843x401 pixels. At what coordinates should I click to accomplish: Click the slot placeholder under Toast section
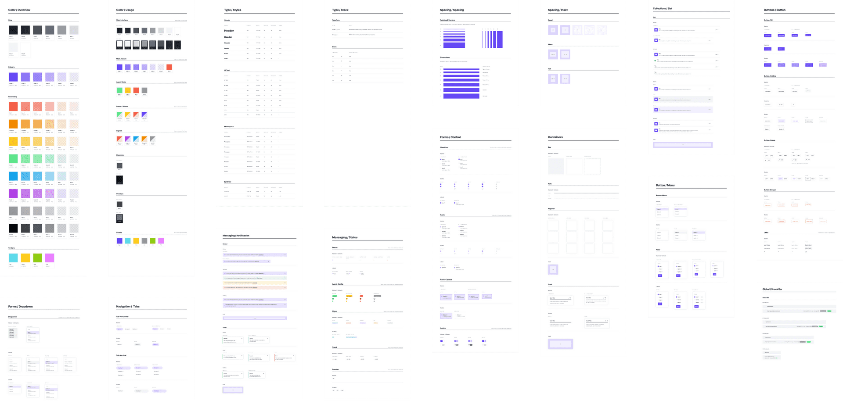[233, 390]
